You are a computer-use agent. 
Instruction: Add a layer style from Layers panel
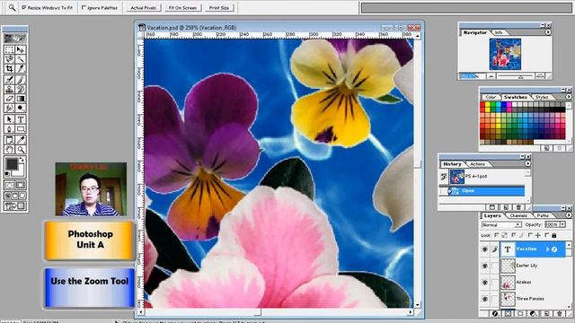tap(495, 314)
